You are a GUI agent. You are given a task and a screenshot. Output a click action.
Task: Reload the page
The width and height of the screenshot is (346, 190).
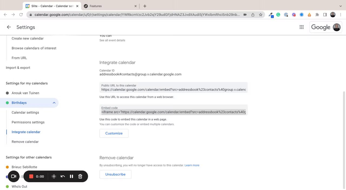(x=21, y=15)
